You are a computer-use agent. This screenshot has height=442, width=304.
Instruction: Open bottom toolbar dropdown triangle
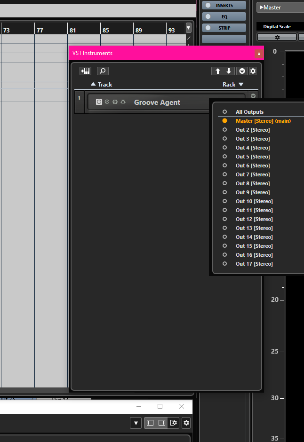[136, 423]
